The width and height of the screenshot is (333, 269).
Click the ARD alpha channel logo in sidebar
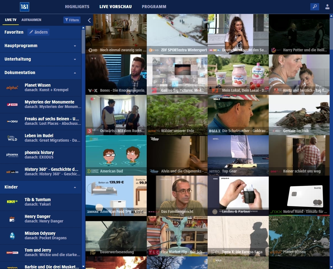coord(12,88)
